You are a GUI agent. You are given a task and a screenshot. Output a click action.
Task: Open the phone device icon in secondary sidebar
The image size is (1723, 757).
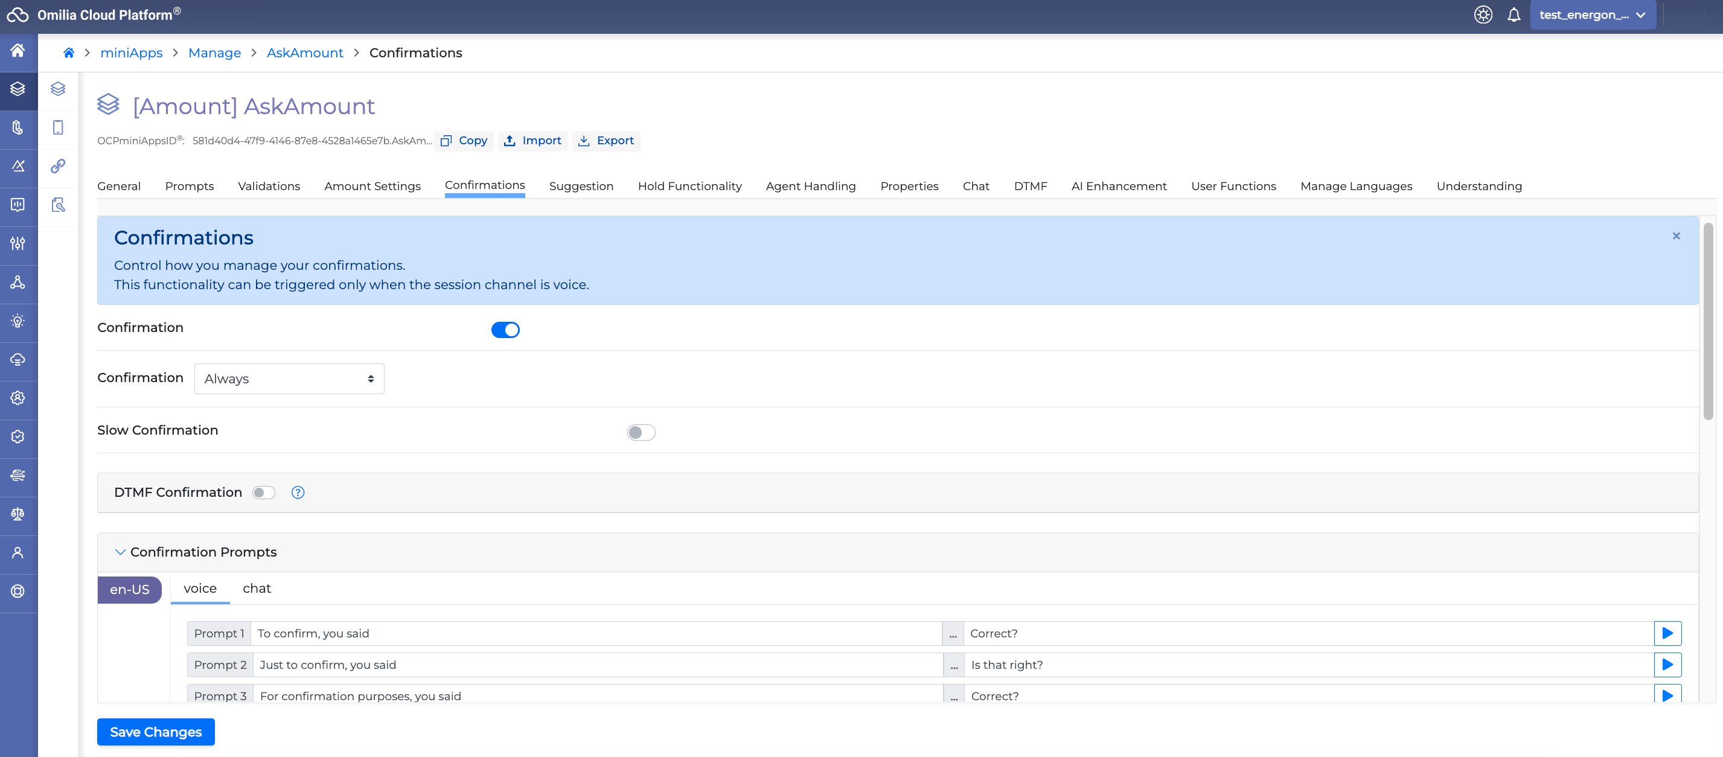pos(58,127)
